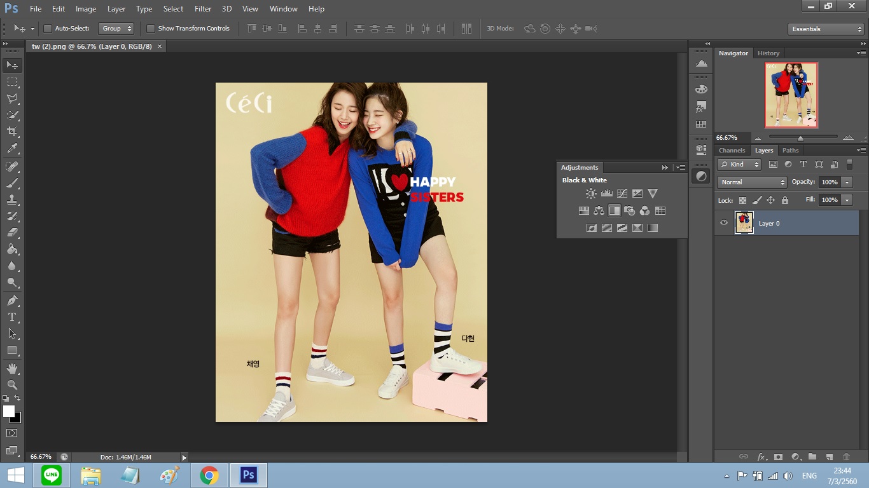This screenshot has width=869, height=488.
Task: Select the Hand tool
Action: [x=12, y=369]
